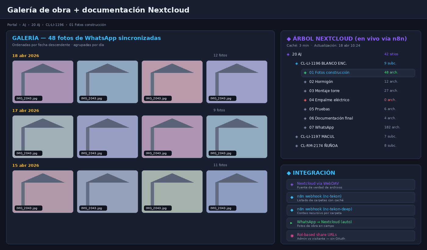
Task: Open the second photo under 17 abr 2026
Action: point(107,137)
